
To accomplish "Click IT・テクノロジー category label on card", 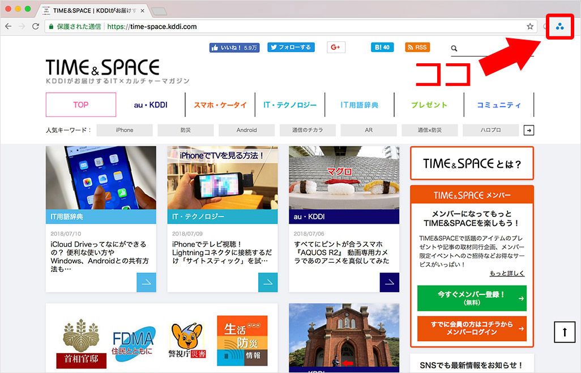I will [223, 216].
